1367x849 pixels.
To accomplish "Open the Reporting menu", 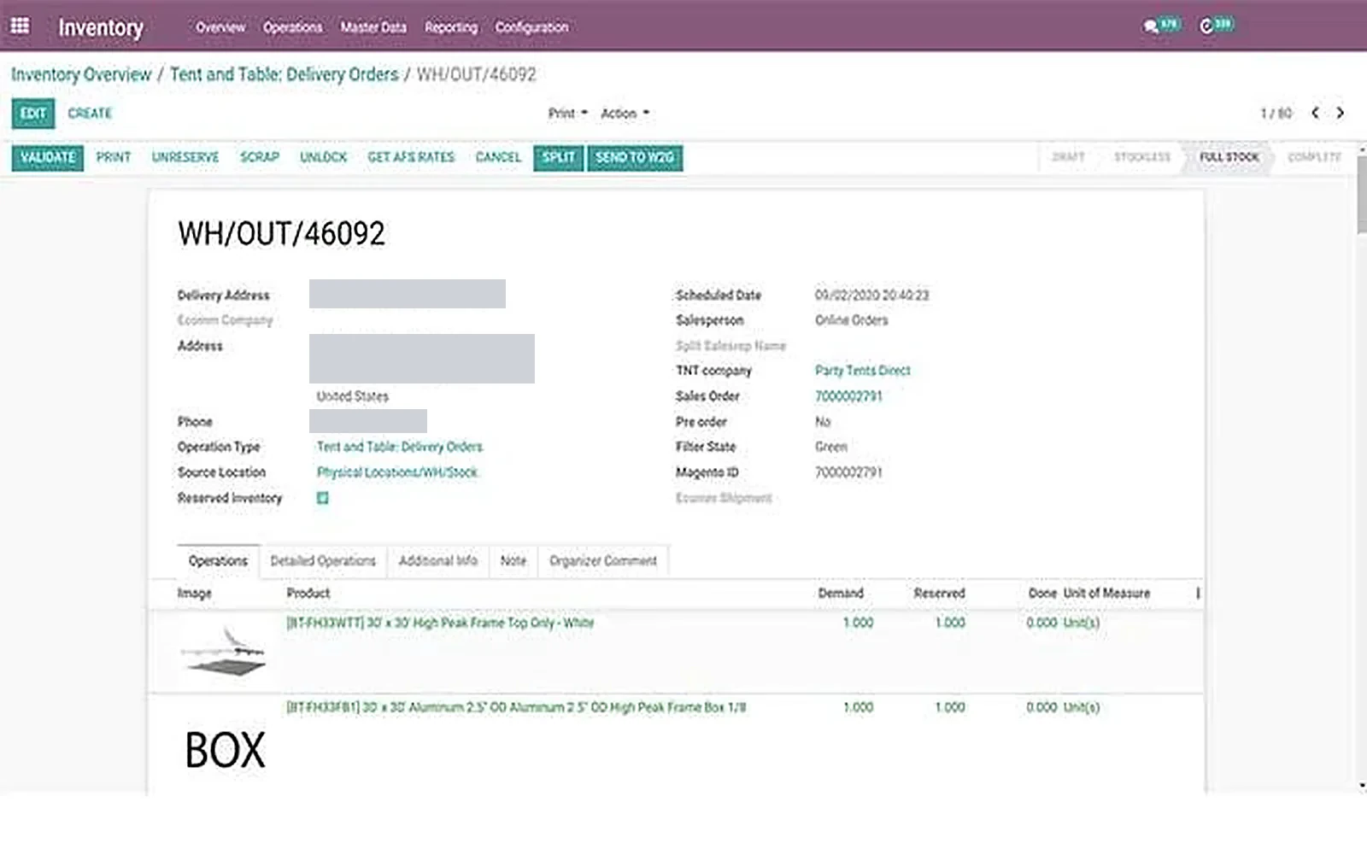I will [451, 27].
